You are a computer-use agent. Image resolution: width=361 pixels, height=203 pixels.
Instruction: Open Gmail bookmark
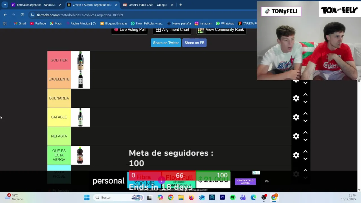tap(20, 23)
